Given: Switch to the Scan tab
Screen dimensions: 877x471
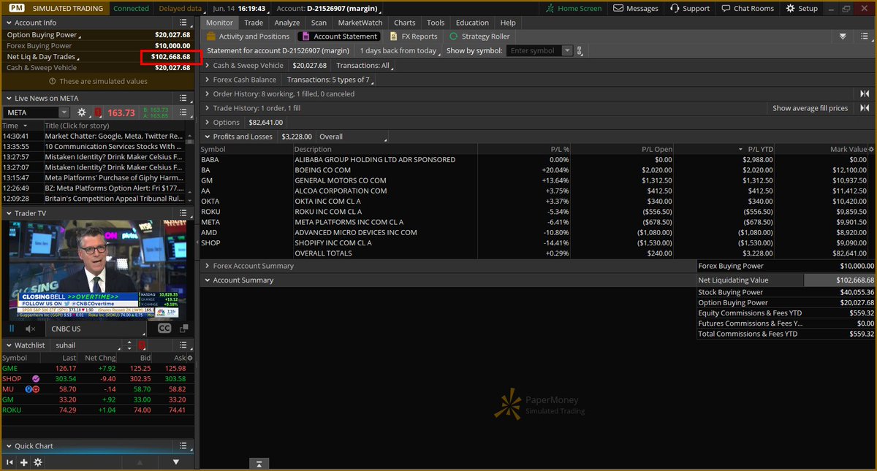Looking at the screenshot, I should (x=319, y=23).
